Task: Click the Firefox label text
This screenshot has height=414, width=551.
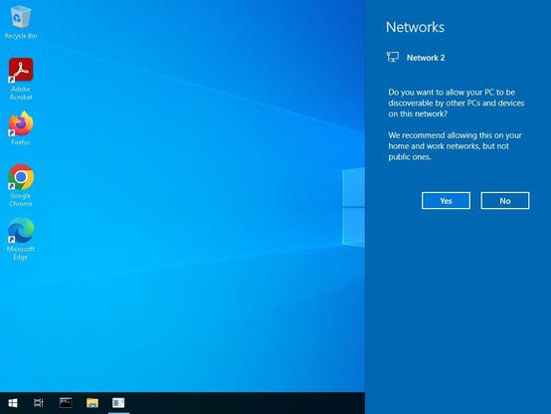Action: (x=21, y=142)
